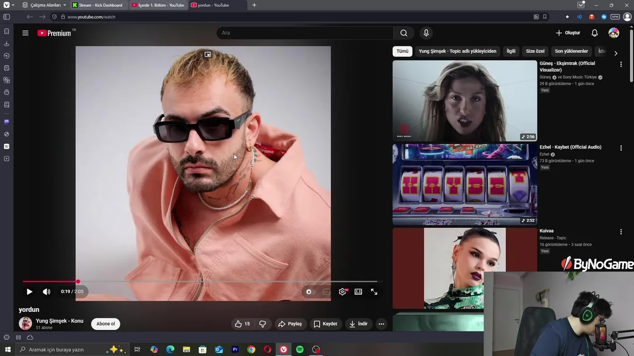Select the İlgili filter chip
The image size is (634, 356).
(x=511, y=51)
